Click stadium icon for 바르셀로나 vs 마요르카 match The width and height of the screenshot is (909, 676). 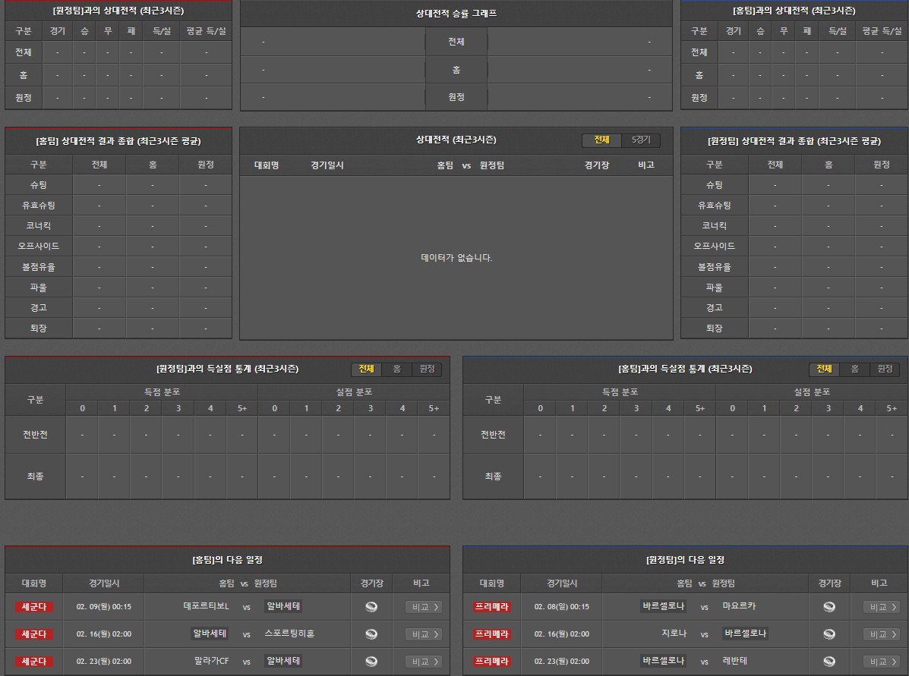point(829,607)
